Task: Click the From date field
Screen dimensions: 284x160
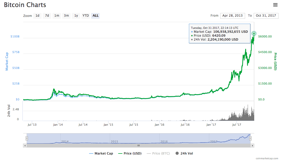Action: (232, 16)
